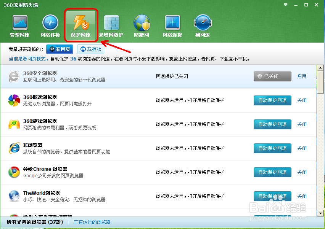This screenshot has height=229, width=325.
Task: Click 关闭 link for 360游戏浏览器
Action: pyautogui.click(x=302, y=124)
